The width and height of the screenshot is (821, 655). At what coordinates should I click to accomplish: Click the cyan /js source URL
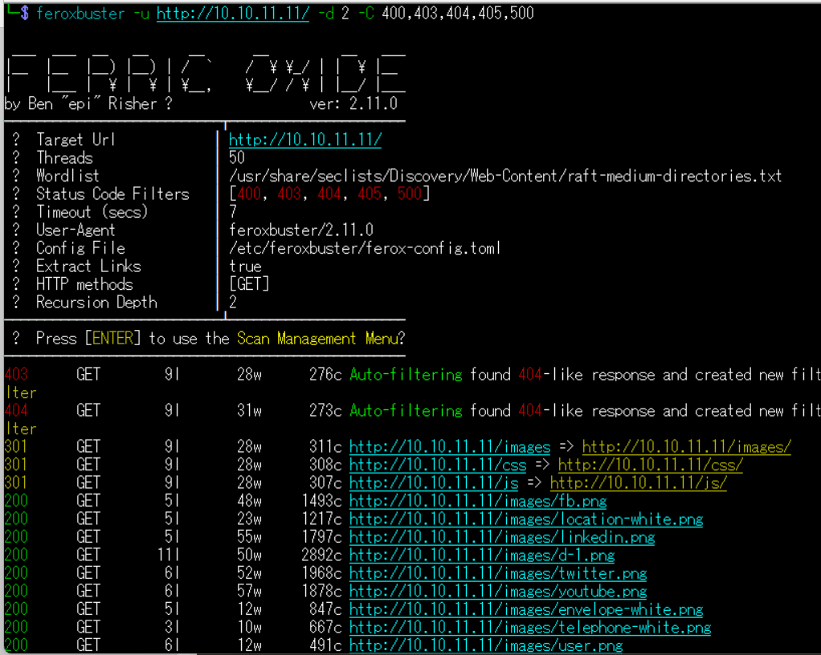(434, 483)
